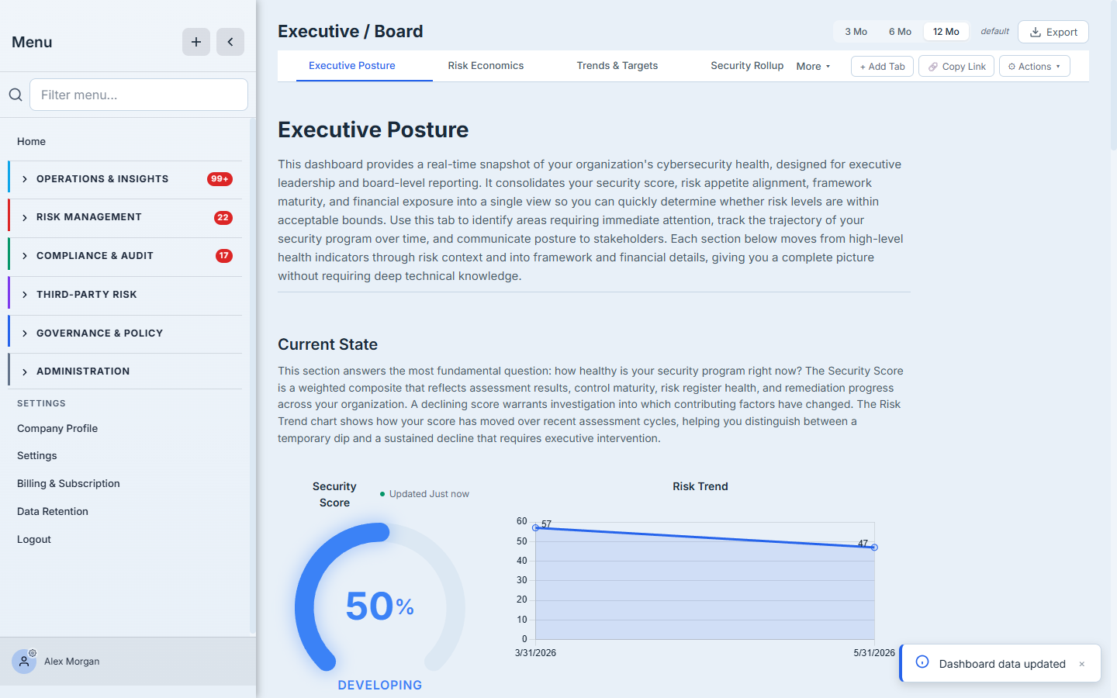Click the Export button
This screenshot has width=1117, height=698.
(x=1053, y=32)
